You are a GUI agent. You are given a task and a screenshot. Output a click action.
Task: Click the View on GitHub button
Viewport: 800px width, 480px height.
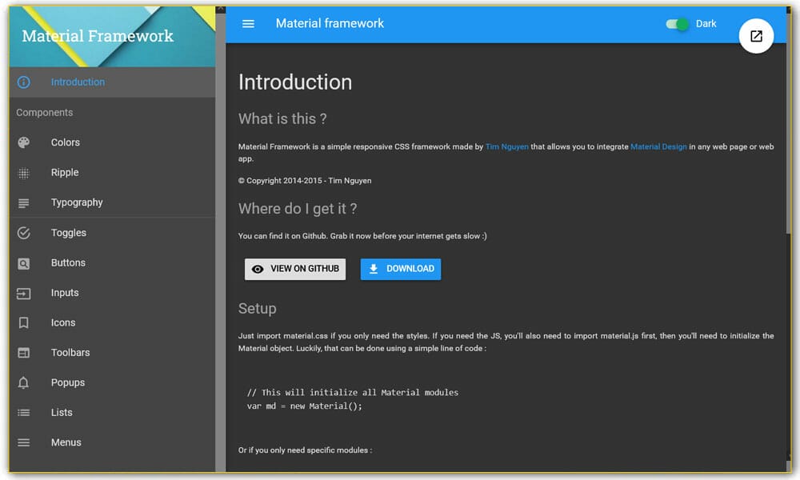(x=295, y=269)
